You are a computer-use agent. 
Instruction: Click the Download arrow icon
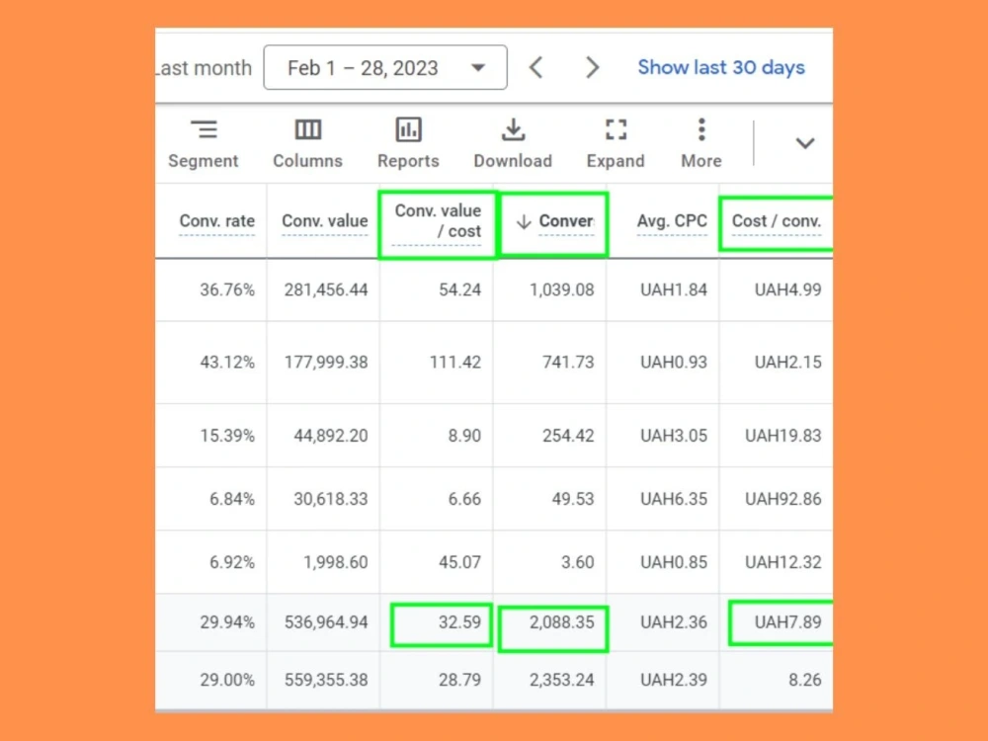pyautogui.click(x=514, y=129)
